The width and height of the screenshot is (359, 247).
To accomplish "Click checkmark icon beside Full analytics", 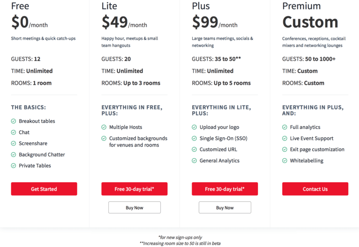I will pyautogui.click(x=285, y=127).
